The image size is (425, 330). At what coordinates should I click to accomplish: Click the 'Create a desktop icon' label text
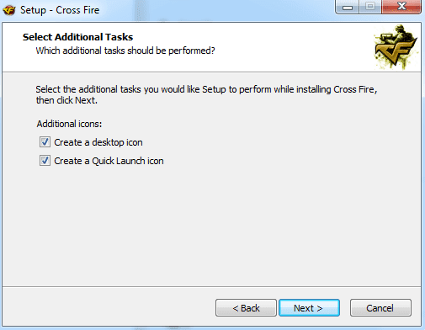point(98,142)
